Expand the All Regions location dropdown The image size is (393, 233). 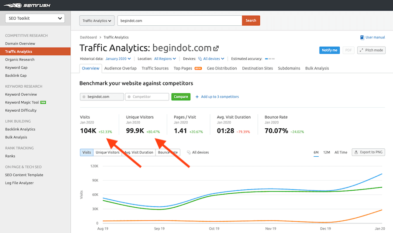[x=165, y=58]
